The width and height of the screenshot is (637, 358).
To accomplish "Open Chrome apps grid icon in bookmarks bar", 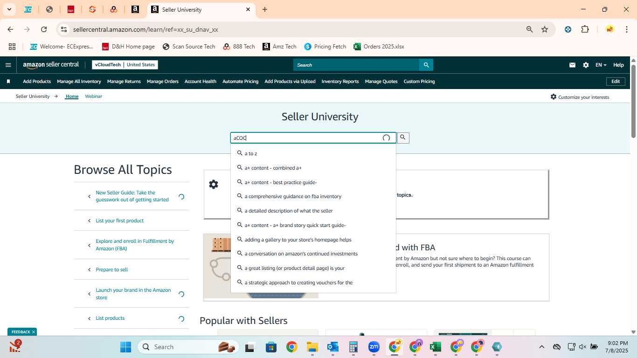I will (12, 47).
